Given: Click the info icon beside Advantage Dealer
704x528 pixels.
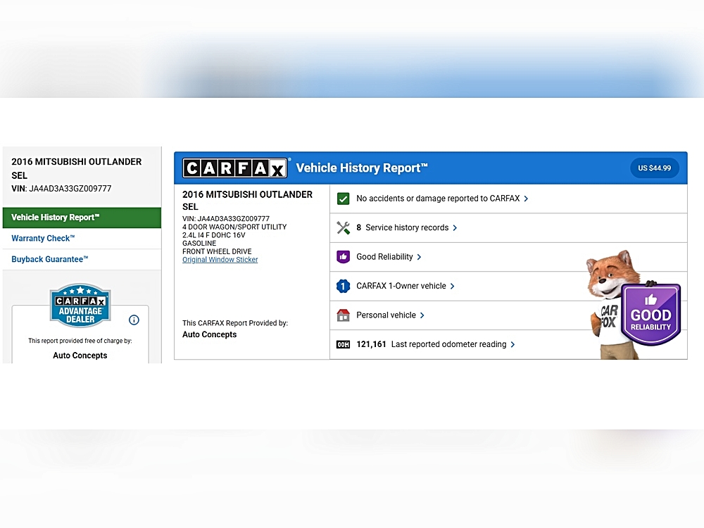Looking at the screenshot, I should click(134, 320).
